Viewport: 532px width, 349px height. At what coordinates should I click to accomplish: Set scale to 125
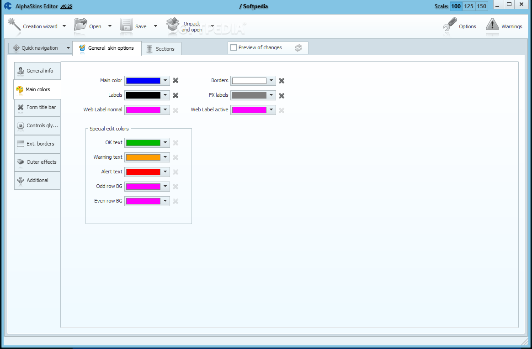click(468, 6)
